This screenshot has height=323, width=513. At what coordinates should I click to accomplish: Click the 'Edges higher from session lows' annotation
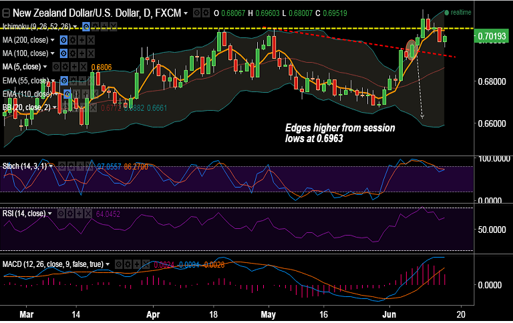[340, 133]
